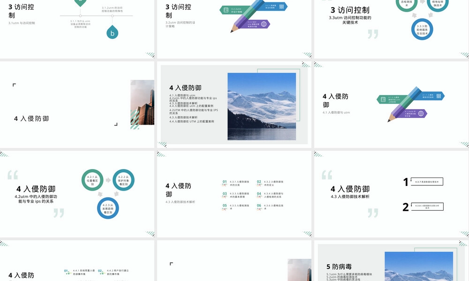Click the mountain photo in the '5 防病毒' slide
The height and width of the screenshot is (281, 469).
tap(419, 266)
